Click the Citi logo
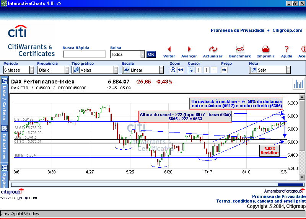The height and width of the screenshot is (219, 306). click(x=17, y=31)
